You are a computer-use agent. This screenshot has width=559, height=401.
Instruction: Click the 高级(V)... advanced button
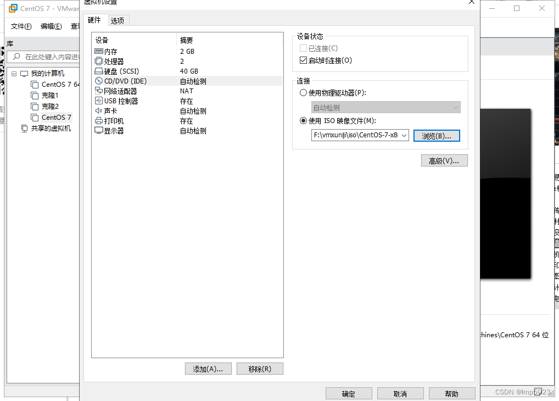[444, 161]
